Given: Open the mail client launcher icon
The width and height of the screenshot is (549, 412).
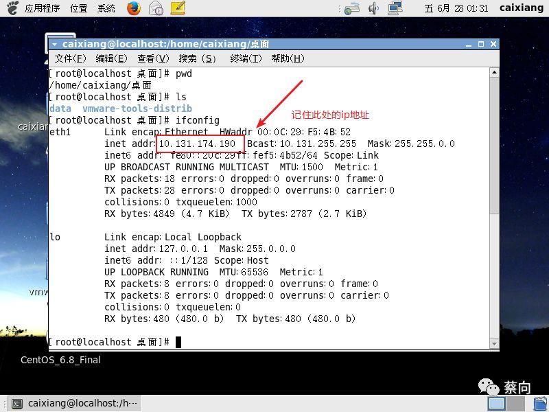Looking at the screenshot, I should click(x=156, y=8).
